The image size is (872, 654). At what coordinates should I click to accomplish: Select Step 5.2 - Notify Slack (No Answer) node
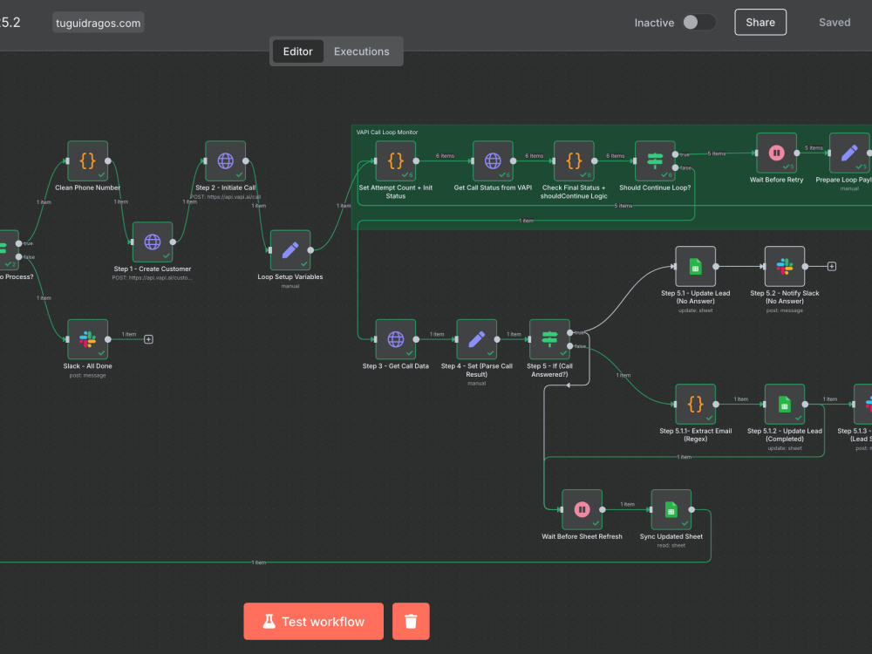coord(785,266)
